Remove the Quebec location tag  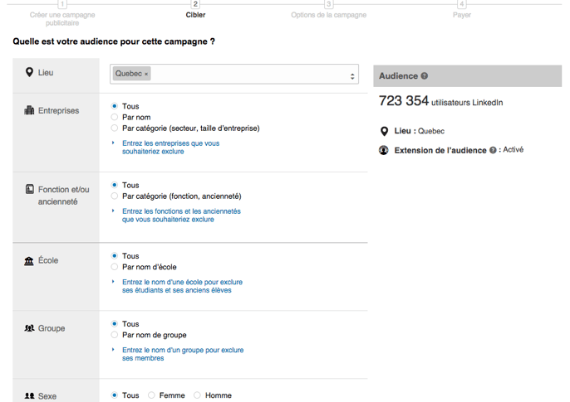click(146, 74)
